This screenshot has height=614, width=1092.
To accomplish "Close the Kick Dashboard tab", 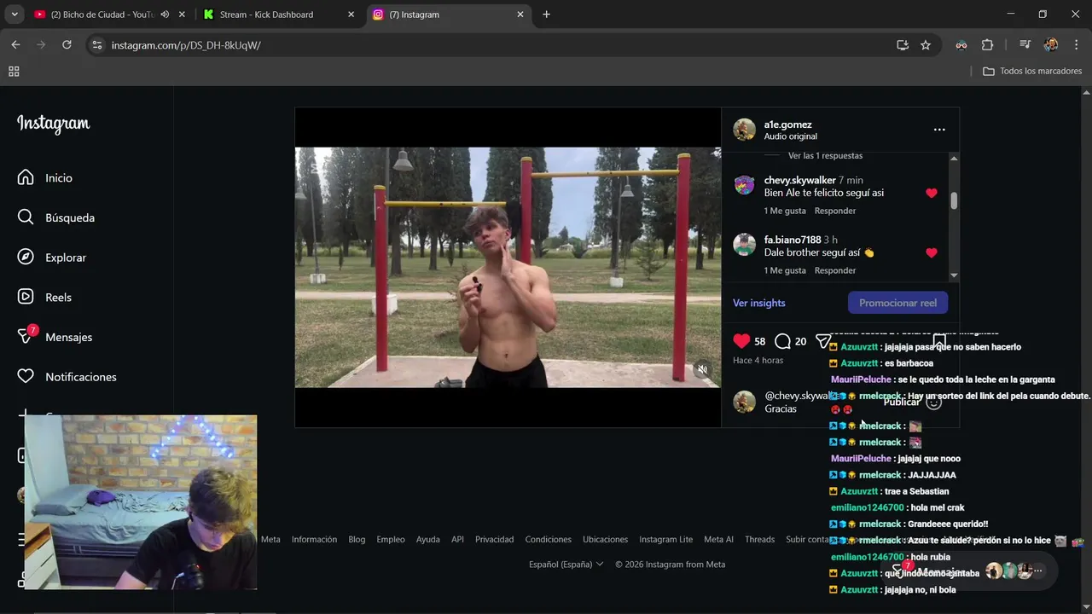I will pos(351,14).
